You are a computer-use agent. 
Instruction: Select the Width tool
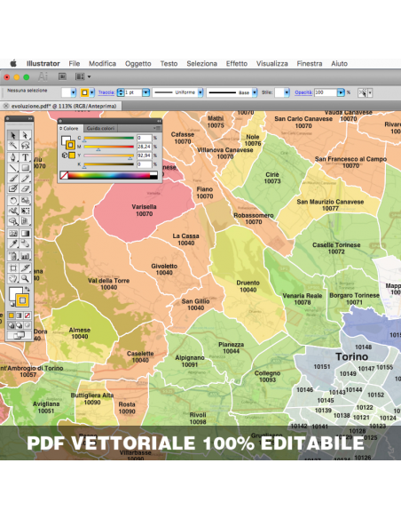click(13, 211)
